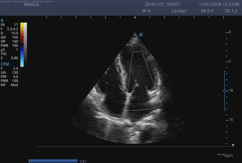Click the yellow triangle at depth scale bottom
242x163 pixels.
233,145
